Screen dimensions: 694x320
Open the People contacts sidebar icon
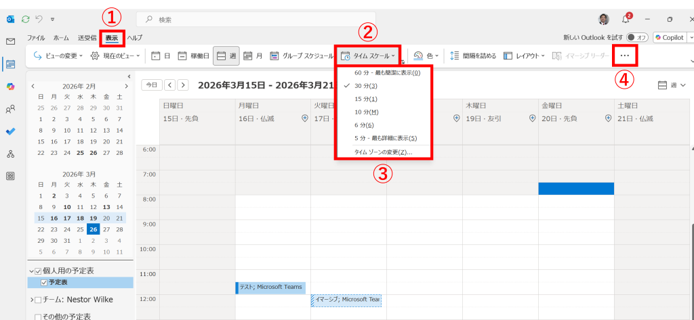pos(10,109)
